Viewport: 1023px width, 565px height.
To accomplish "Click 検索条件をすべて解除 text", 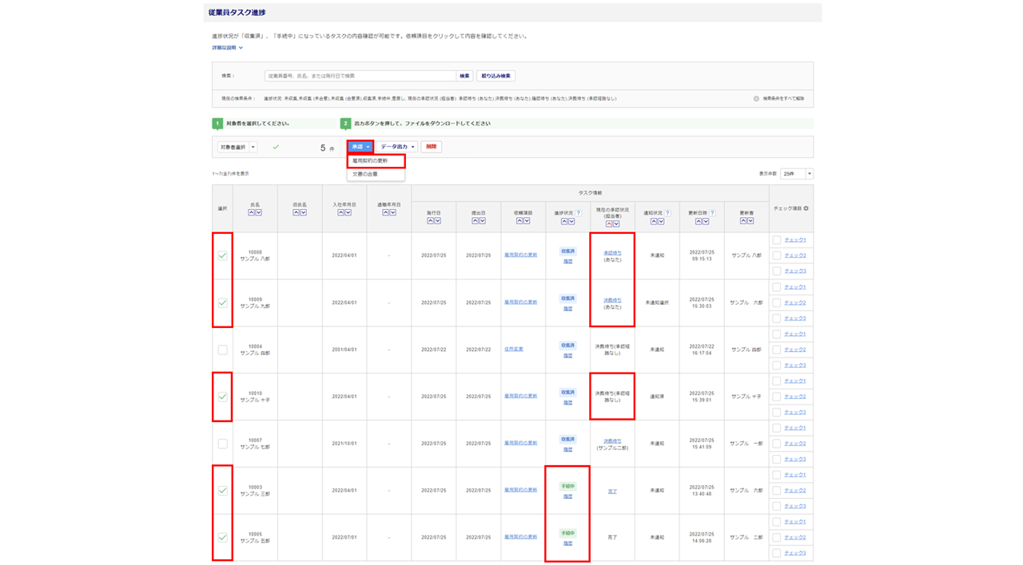I will tap(783, 99).
